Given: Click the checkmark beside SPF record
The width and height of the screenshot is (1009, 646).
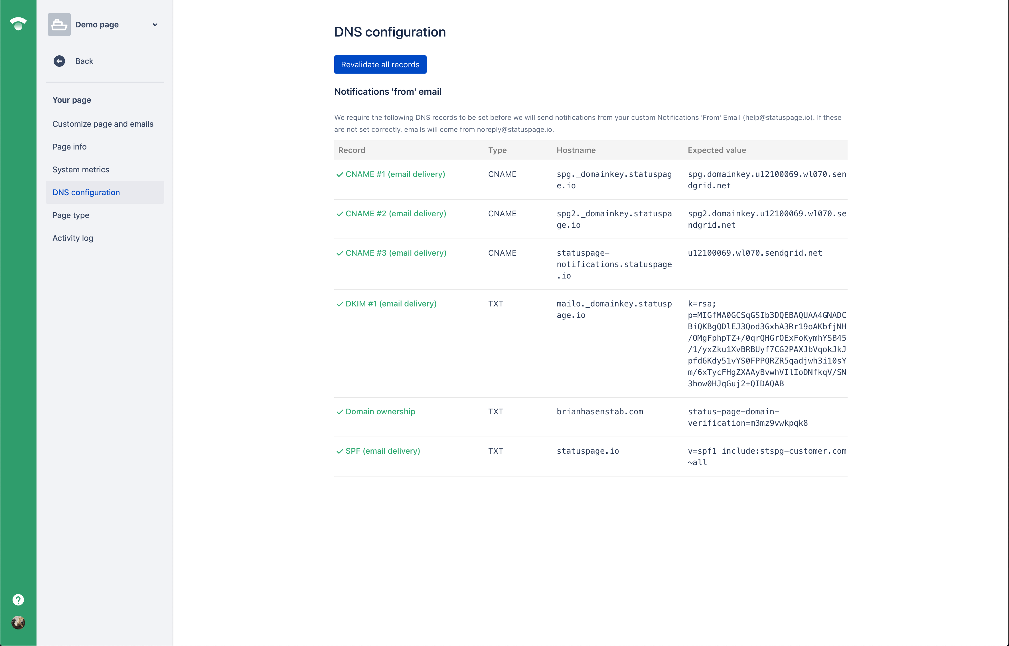Looking at the screenshot, I should point(340,451).
